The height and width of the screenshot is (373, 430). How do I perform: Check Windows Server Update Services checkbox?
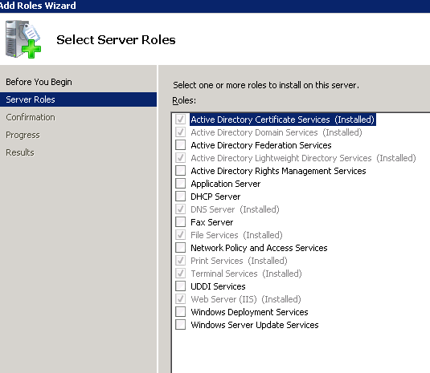coord(181,325)
